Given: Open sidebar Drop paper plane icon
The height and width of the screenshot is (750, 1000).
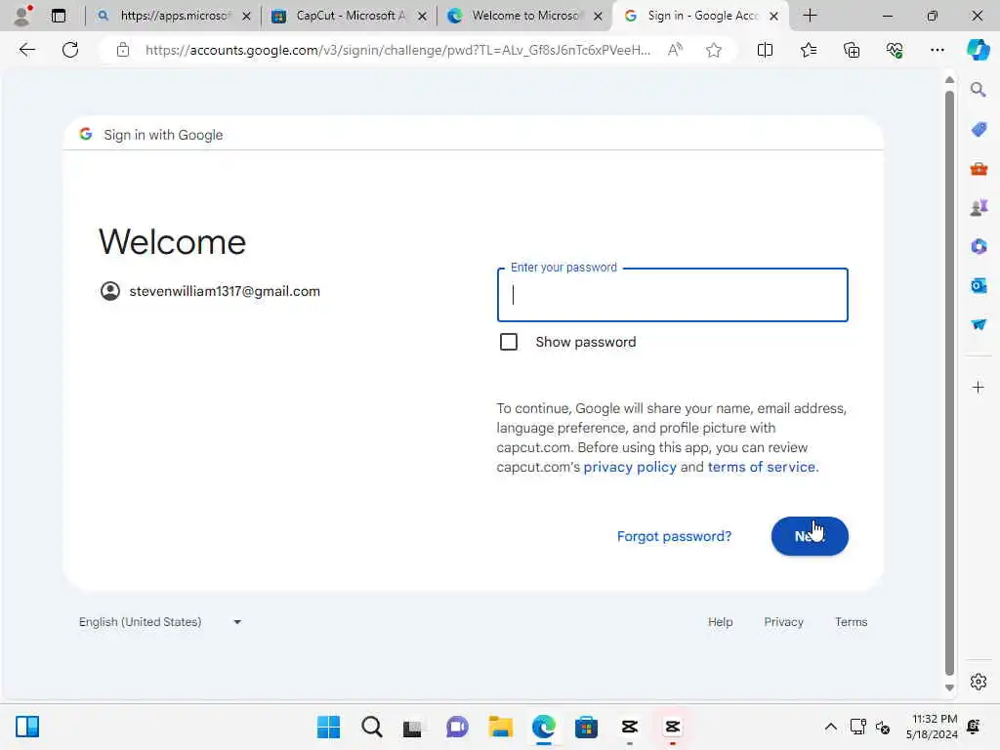Looking at the screenshot, I should click(979, 324).
